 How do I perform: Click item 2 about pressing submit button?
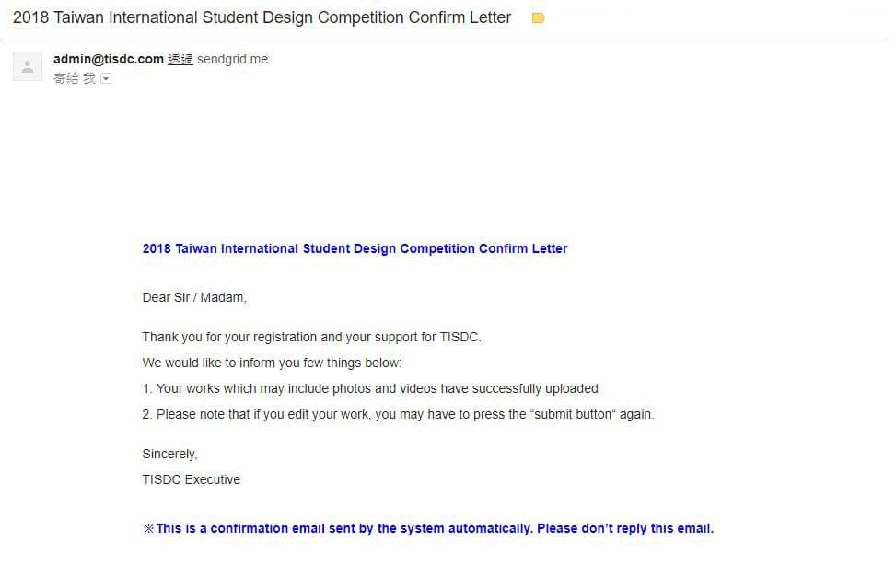click(x=398, y=414)
